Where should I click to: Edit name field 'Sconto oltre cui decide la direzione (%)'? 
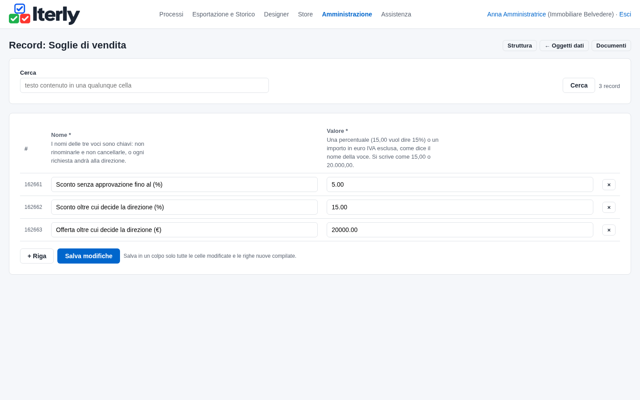184,207
